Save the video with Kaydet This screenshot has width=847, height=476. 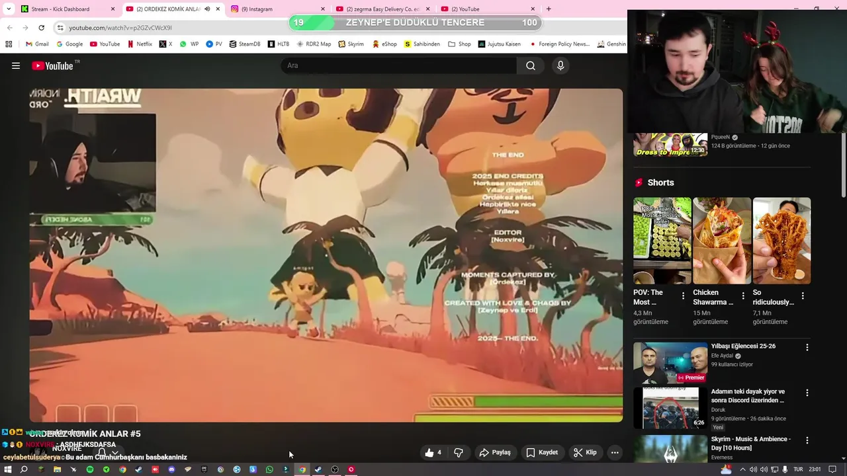pyautogui.click(x=542, y=452)
